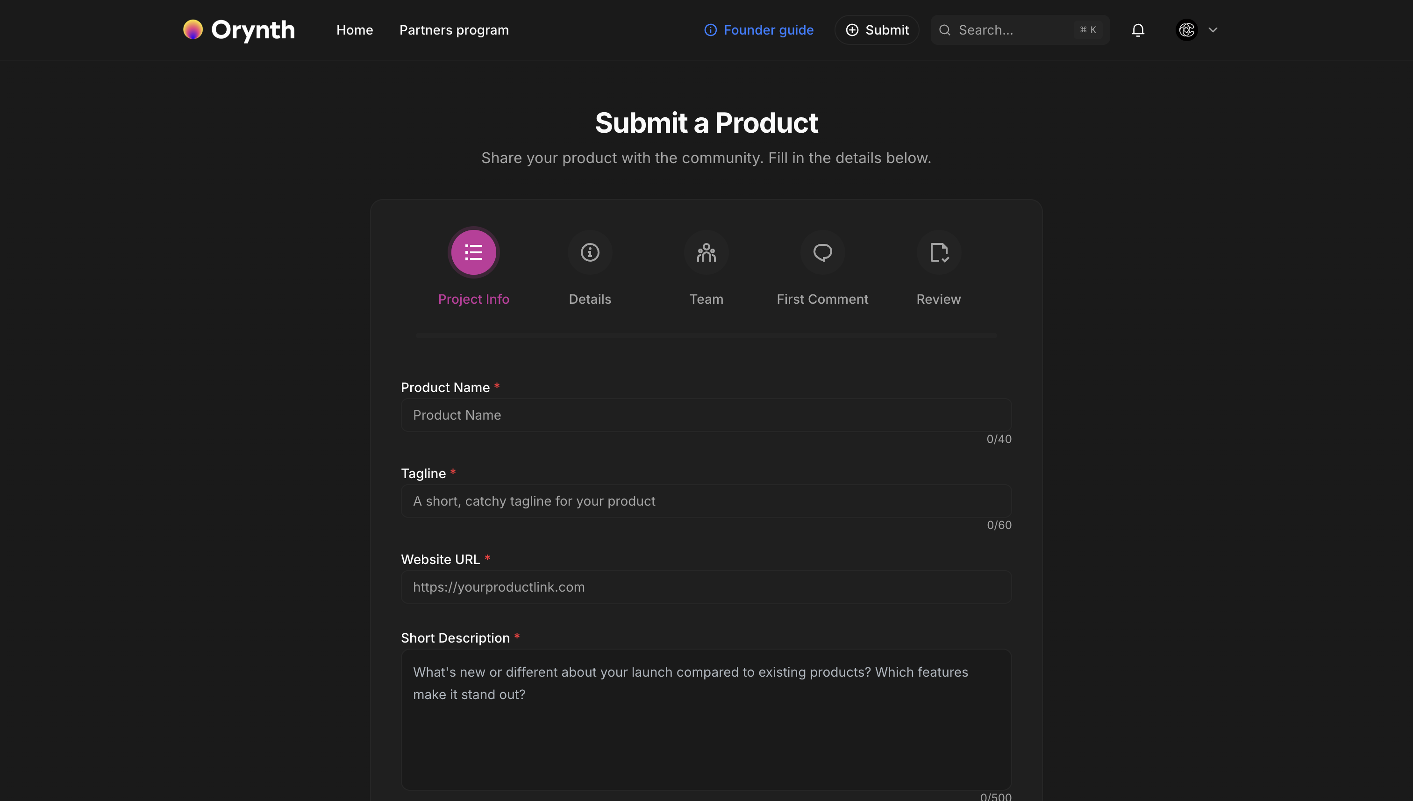Click the Orynth brand name text
The image size is (1413, 801).
click(253, 30)
